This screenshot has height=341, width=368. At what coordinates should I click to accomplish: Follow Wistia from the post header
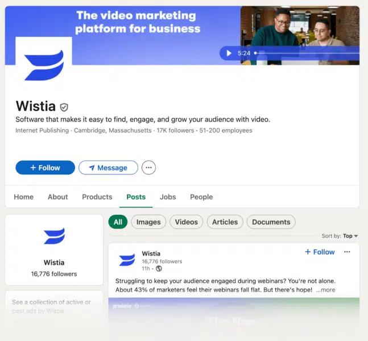(320, 252)
